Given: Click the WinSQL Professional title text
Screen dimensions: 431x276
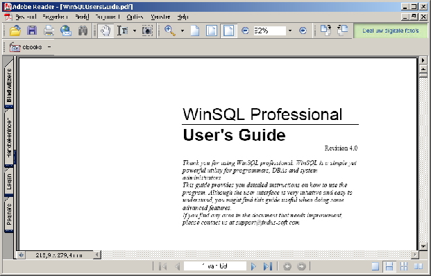Looking at the screenshot, I should 262,114.
